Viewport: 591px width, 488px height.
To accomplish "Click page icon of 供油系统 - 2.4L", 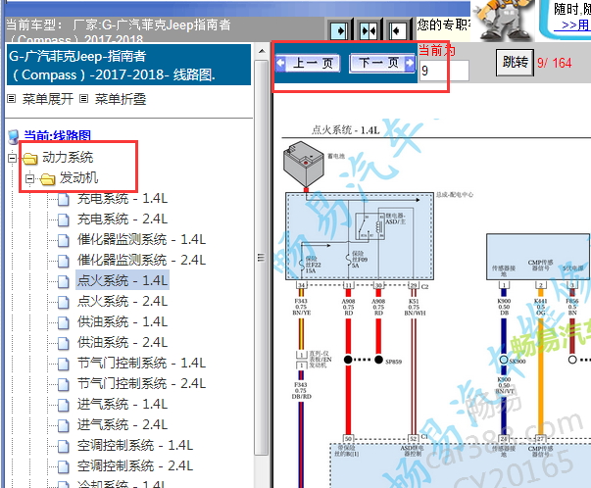I will 64,343.
